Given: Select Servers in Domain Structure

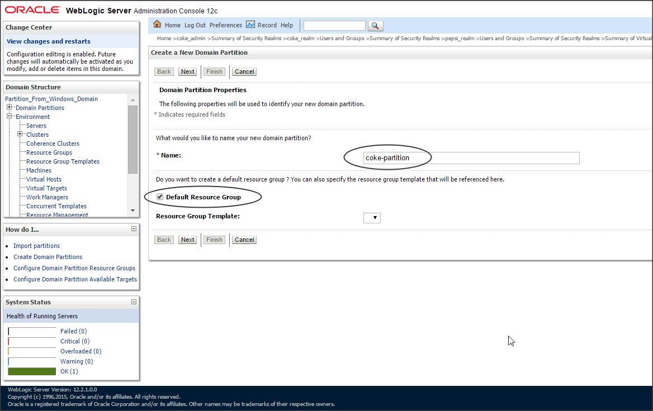Looking at the screenshot, I should [36, 126].
